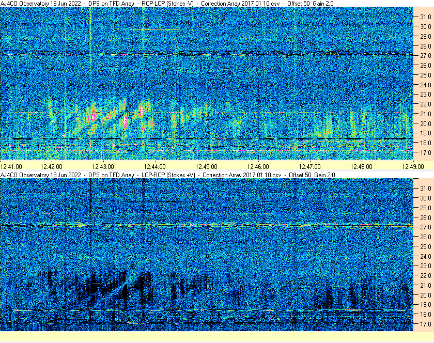The image size is (434, 343).
Task: Click the 21.0 frequency label in RCP-LCP panel
Action: (426, 114)
